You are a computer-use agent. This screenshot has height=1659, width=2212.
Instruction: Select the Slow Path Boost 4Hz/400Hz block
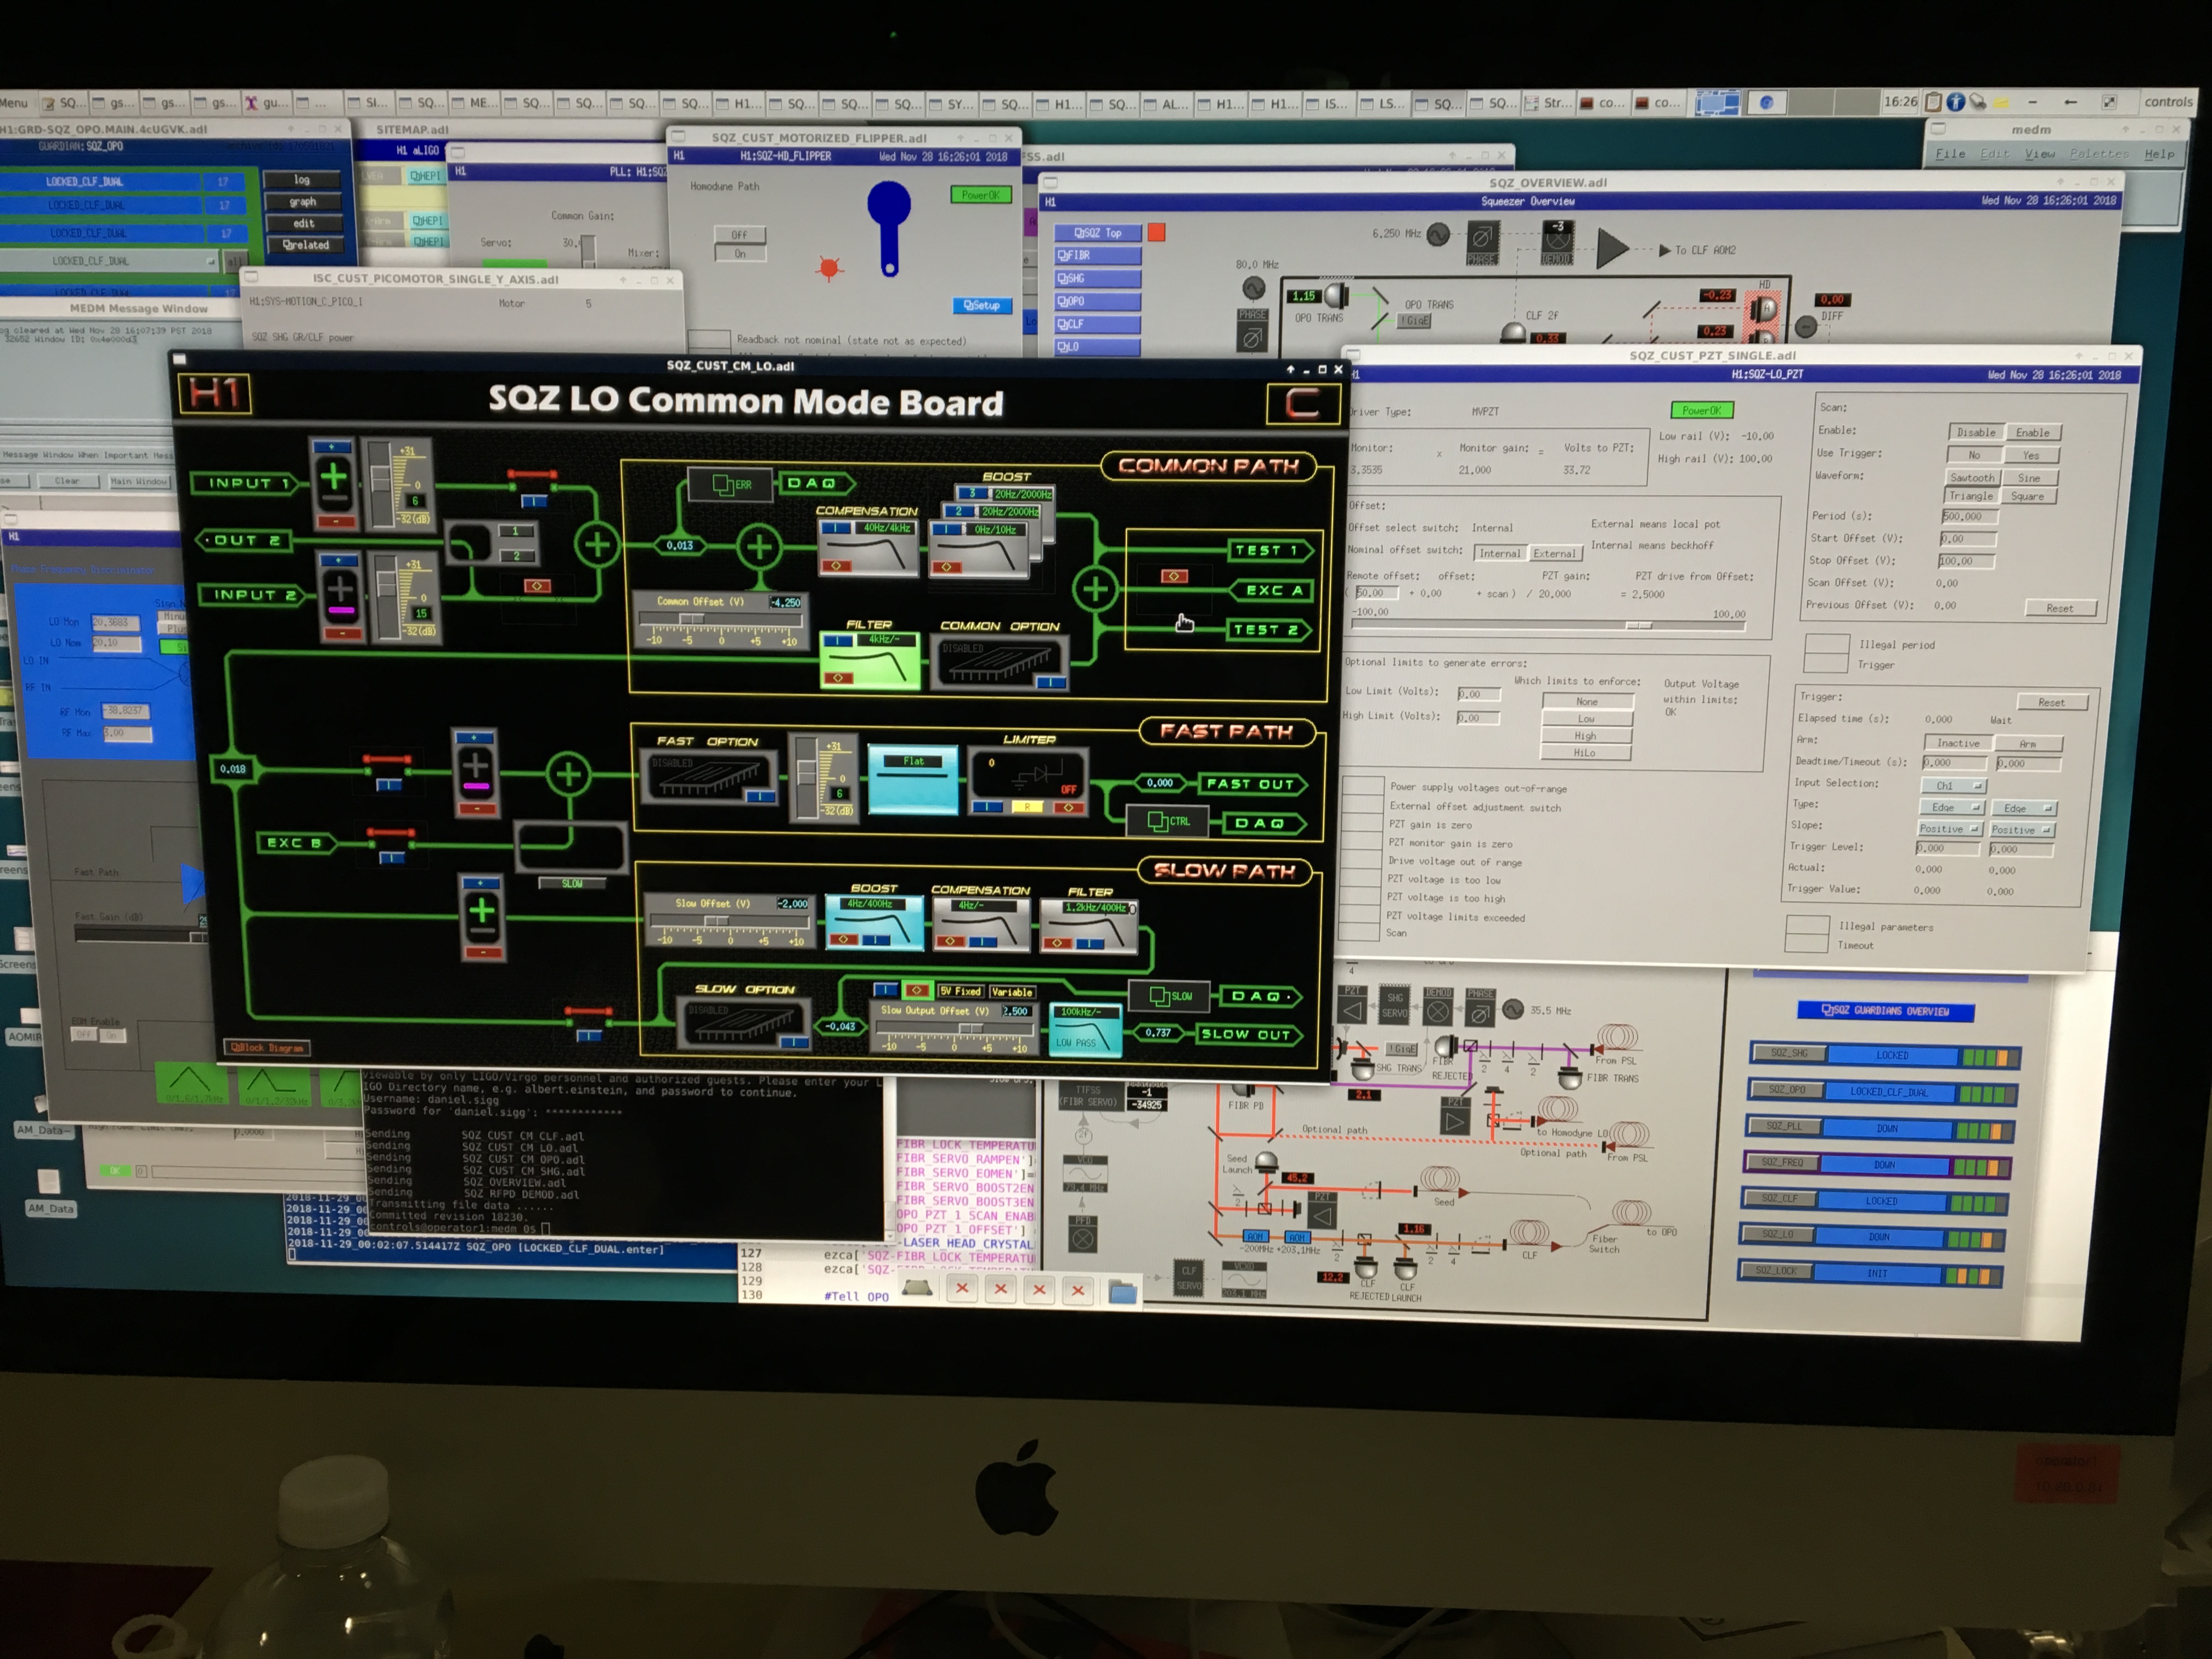coord(875,922)
